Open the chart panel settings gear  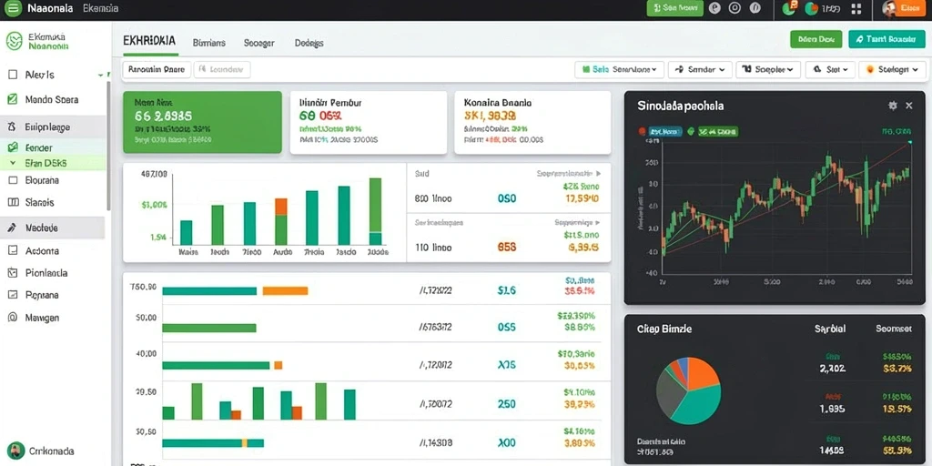892,106
